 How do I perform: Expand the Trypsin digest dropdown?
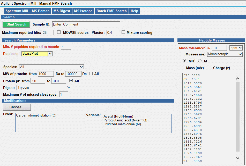click(44, 87)
